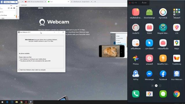Click the IRIUN logo link on webpage
Screen dimensions: 185x104
point(40,8)
